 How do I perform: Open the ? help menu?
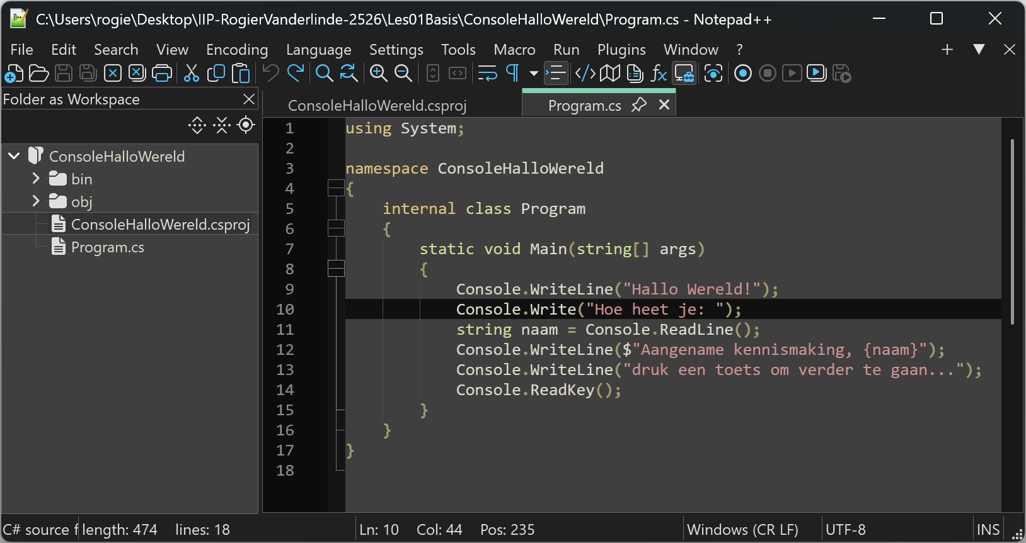(x=739, y=50)
